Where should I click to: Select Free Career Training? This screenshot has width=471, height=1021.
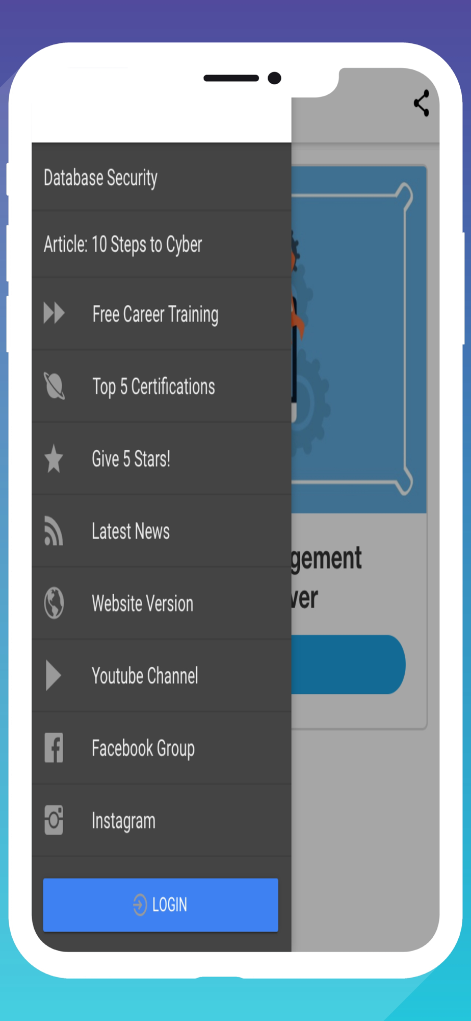tap(162, 313)
